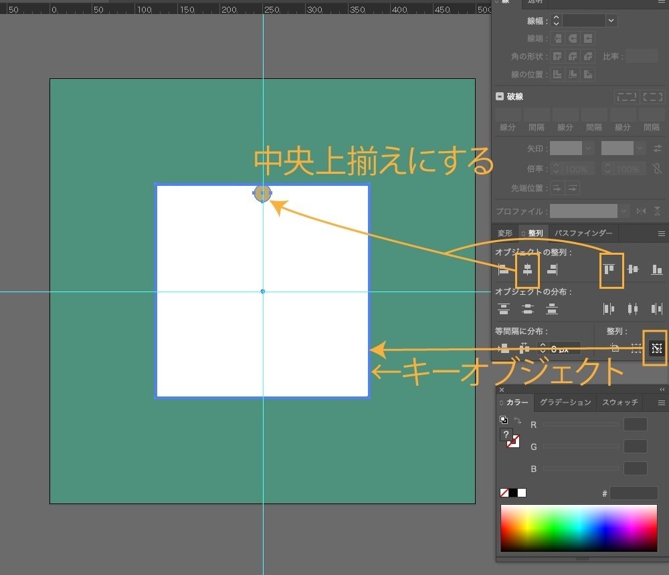669x575 pixels.
Task: Switch to the カラー tab
Action: pyautogui.click(x=514, y=402)
